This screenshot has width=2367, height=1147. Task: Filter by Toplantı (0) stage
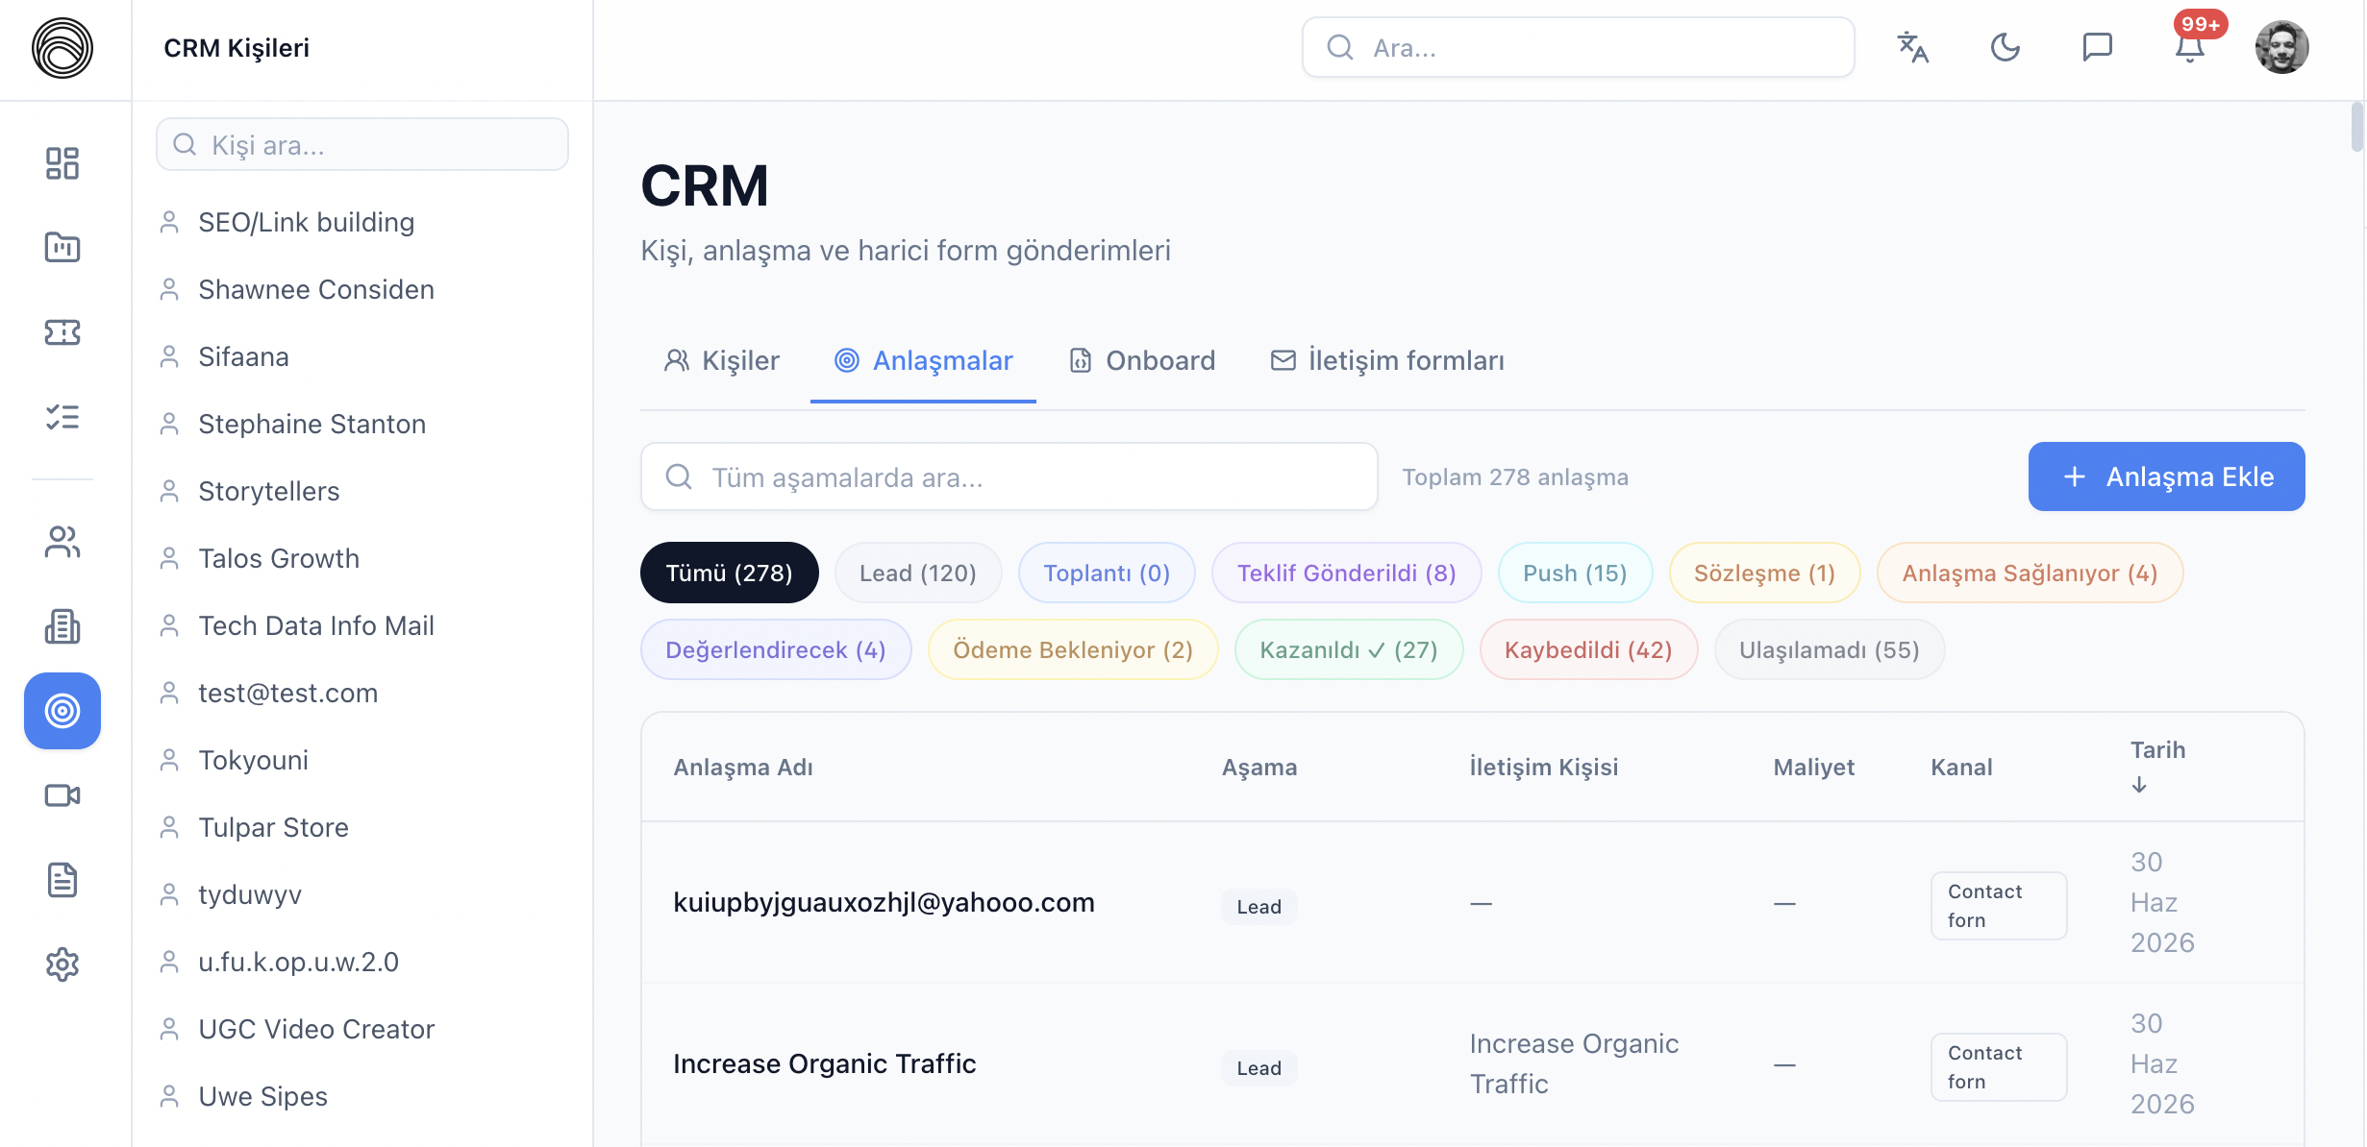(1108, 573)
